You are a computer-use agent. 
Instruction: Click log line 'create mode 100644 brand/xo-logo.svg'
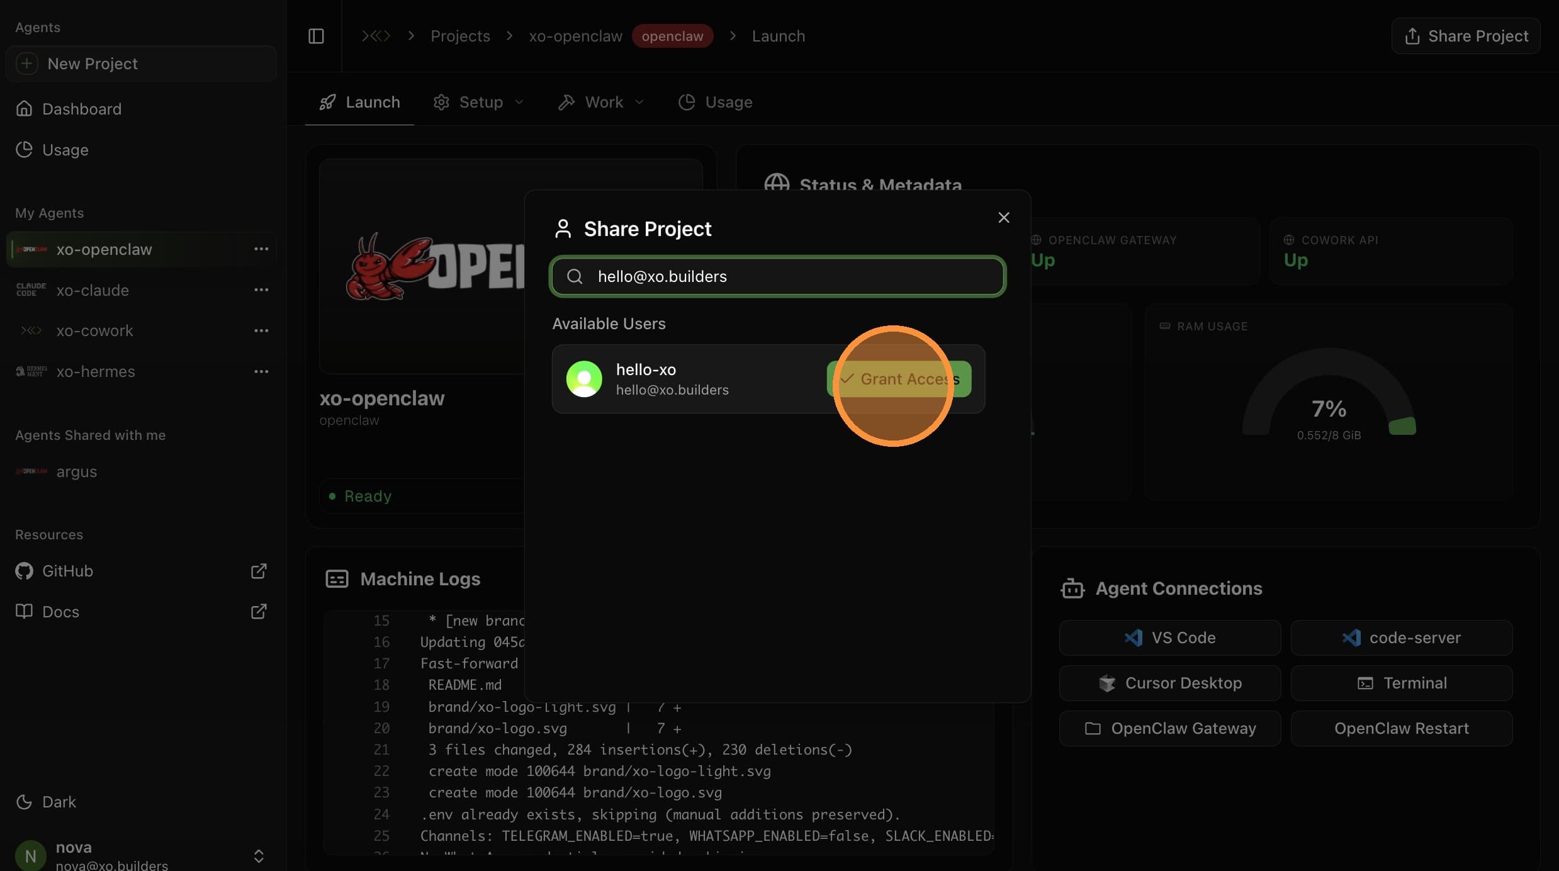(575, 792)
